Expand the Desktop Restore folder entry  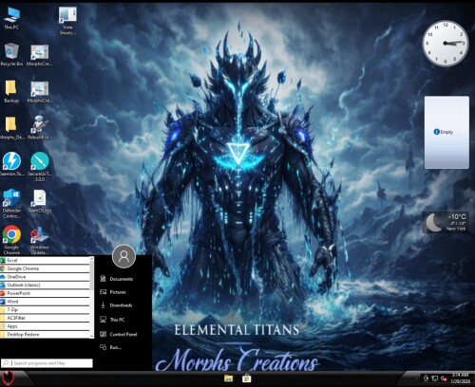coord(45,334)
